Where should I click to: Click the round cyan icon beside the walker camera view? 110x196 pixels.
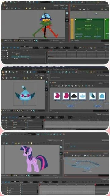(67, 13)
